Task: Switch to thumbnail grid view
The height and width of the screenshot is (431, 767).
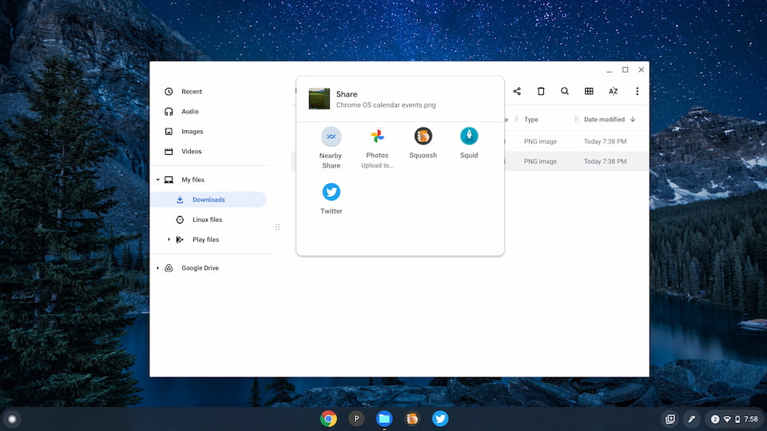Action: pos(589,91)
